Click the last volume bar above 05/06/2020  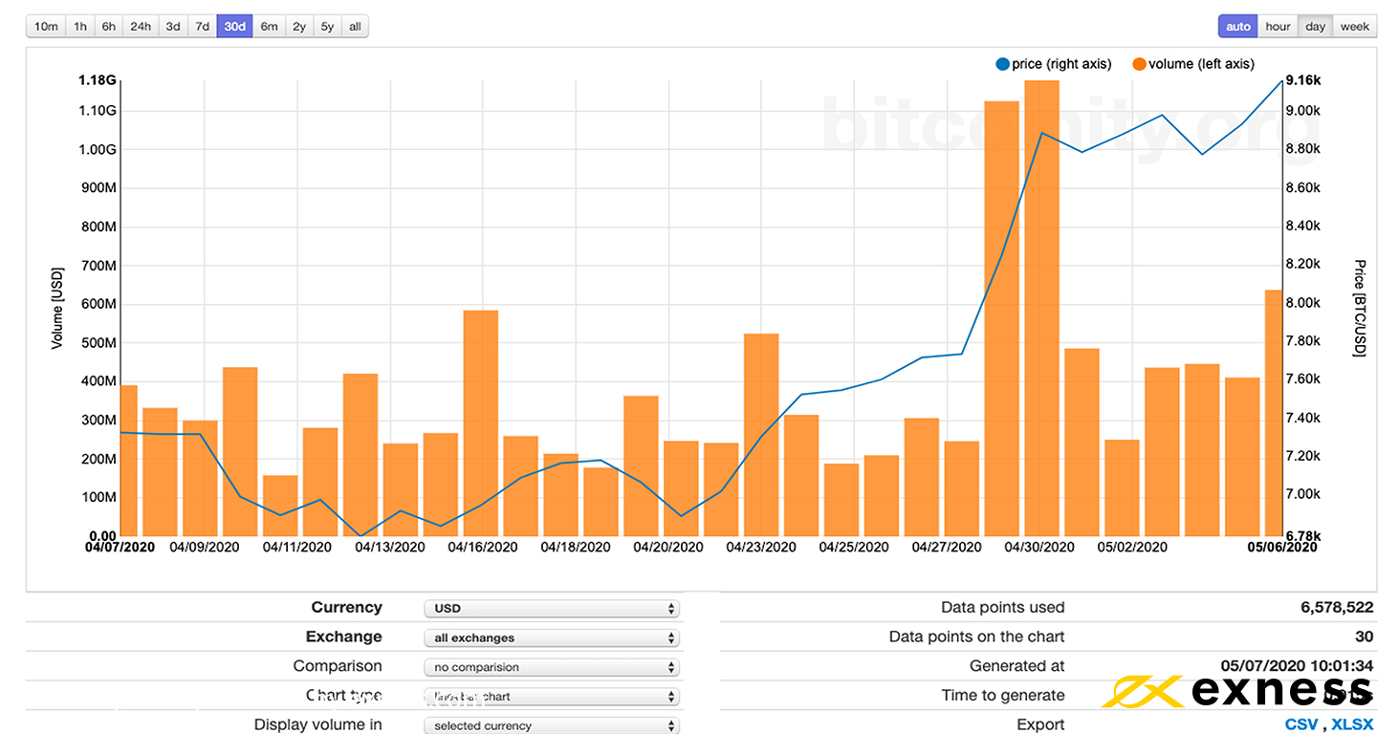[x=1273, y=413]
